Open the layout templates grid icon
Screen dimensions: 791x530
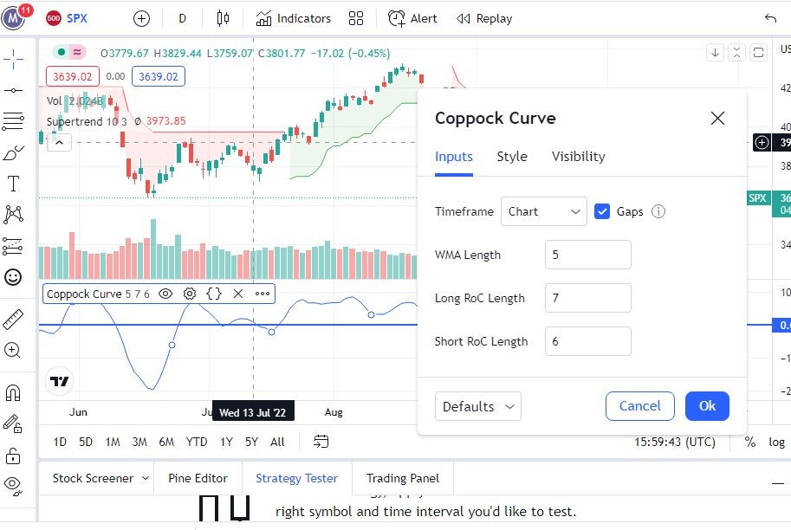(356, 18)
